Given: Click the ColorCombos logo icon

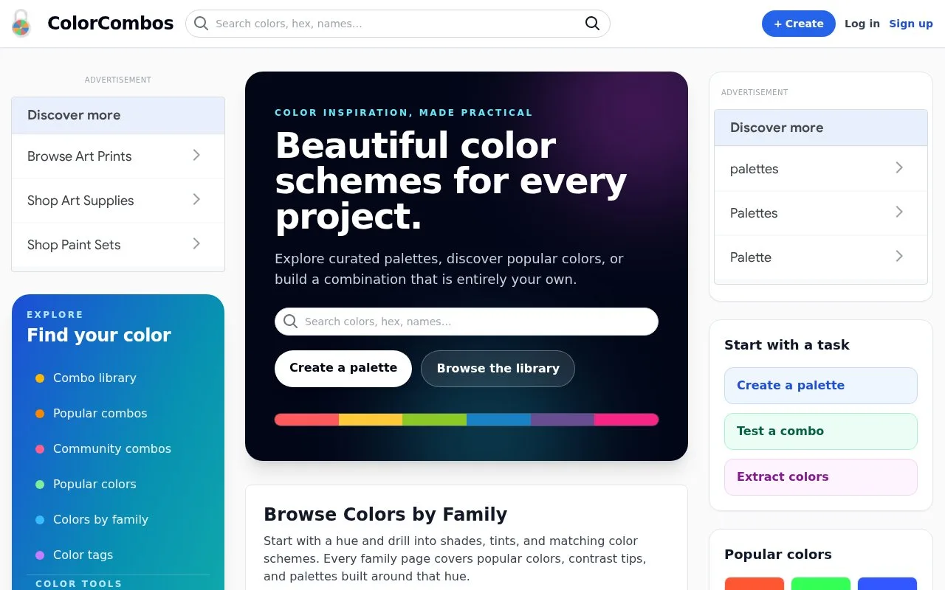Looking at the screenshot, I should [x=21, y=24].
